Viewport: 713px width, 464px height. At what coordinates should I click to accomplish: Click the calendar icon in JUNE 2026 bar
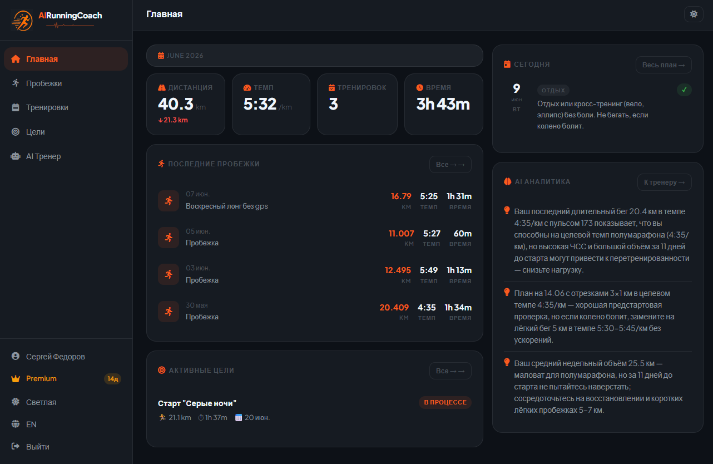pyautogui.click(x=161, y=56)
